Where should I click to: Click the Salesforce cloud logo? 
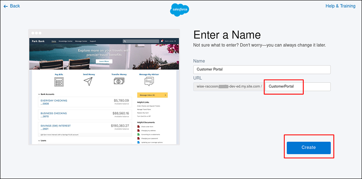tap(180, 10)
